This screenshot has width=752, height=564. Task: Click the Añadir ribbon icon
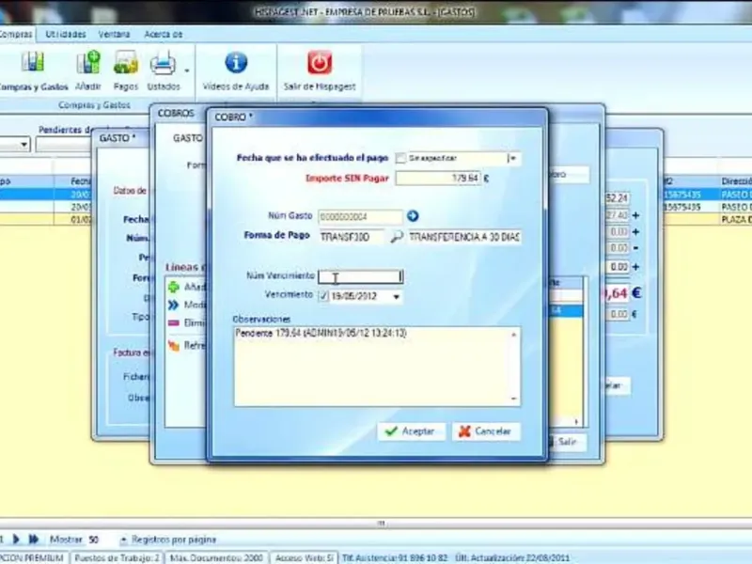[x=88, y=62]
